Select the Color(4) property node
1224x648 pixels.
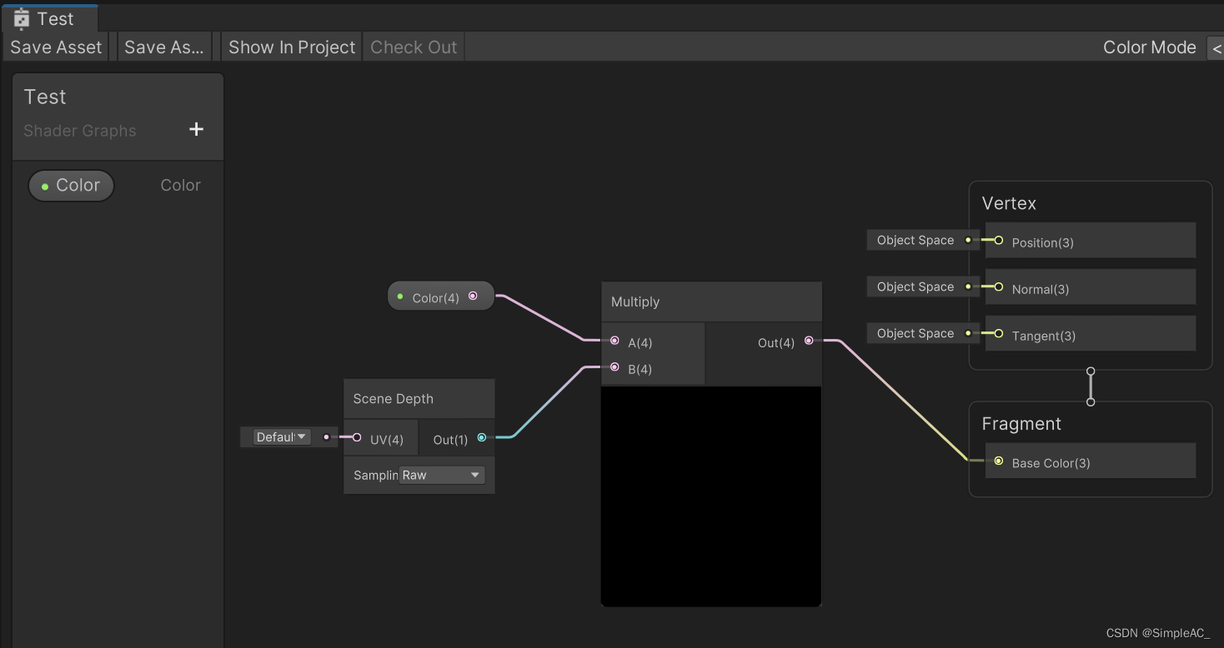(441, 297)
